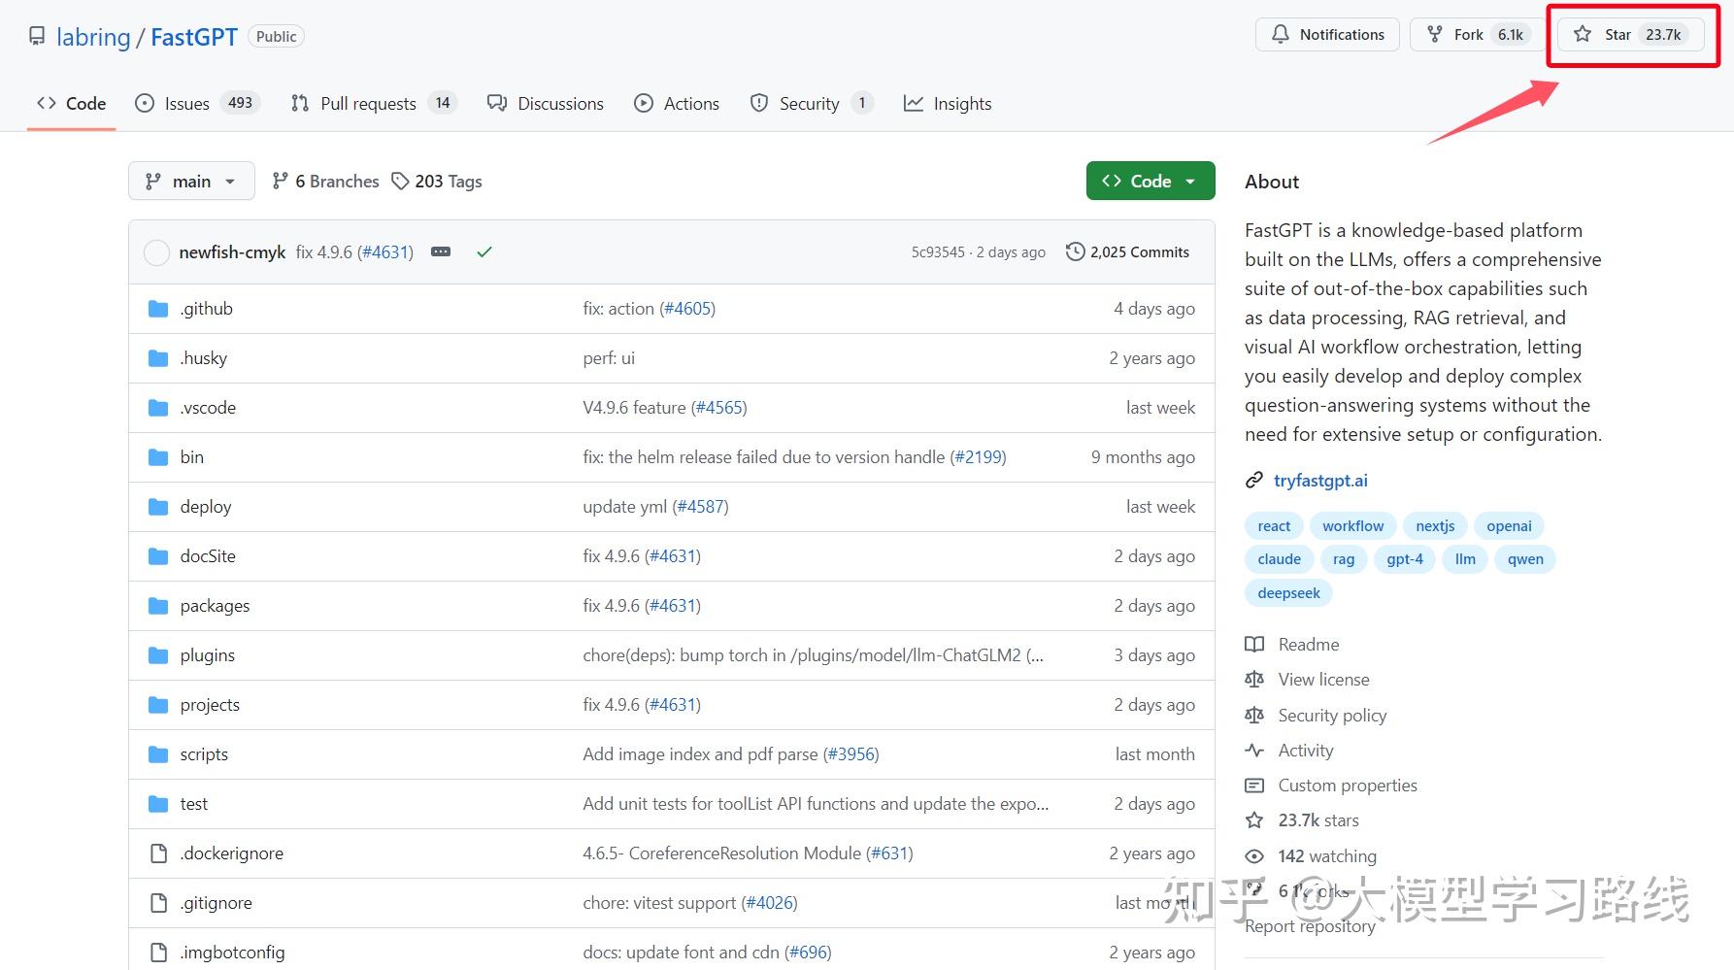View the Security tab
The image size is (1734, 970).
[811, 104]
